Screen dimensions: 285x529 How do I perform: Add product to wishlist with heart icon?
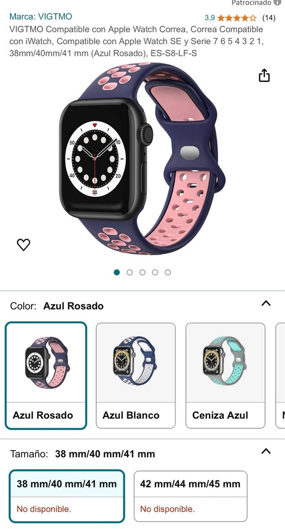24,244
